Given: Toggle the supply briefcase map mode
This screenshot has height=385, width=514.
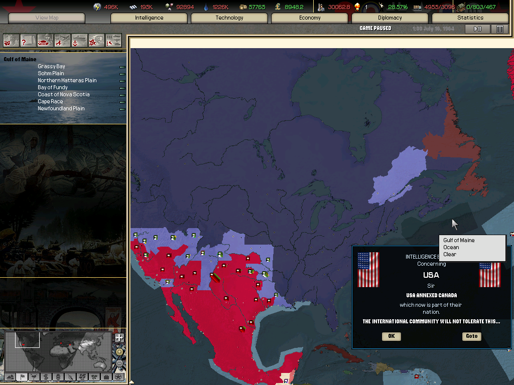Looking at the screenshot, I should (106, 376).
